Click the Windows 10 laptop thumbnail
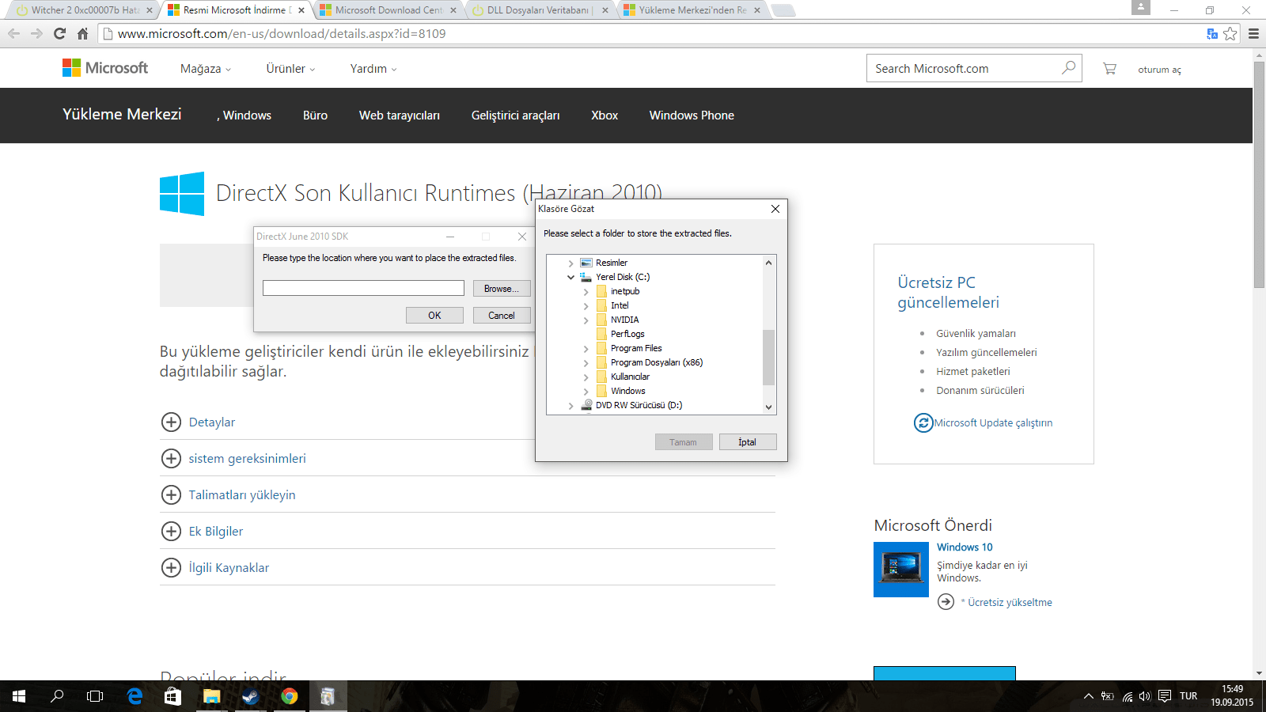Viewport: 1266px width, 712px height. click(901, 570)
